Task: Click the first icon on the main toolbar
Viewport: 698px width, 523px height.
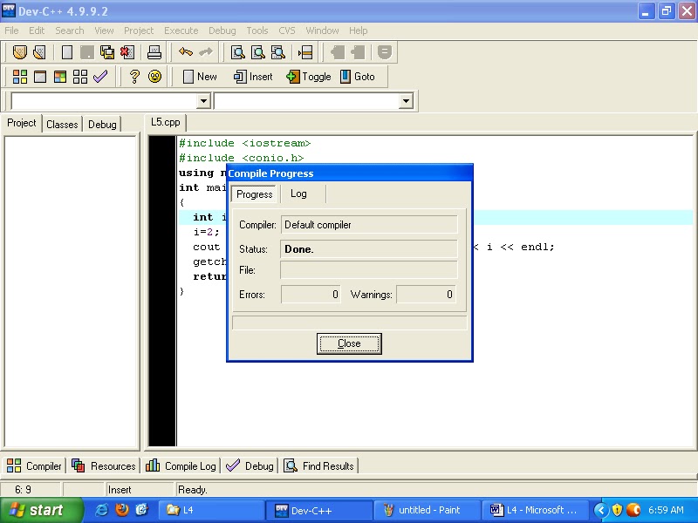Action: pos(19,52)
